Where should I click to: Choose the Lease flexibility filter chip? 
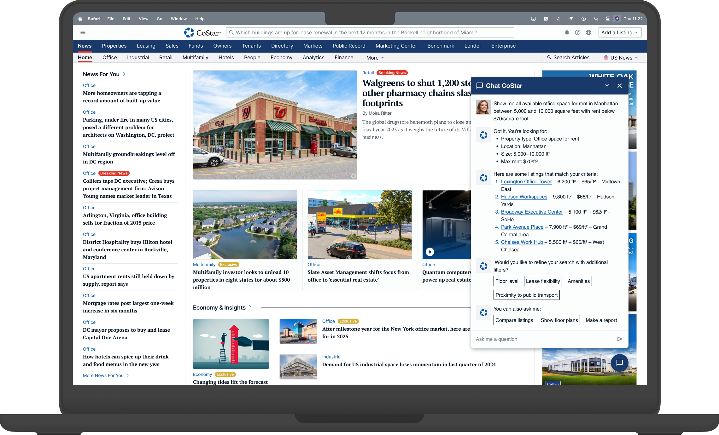[543, 281]
